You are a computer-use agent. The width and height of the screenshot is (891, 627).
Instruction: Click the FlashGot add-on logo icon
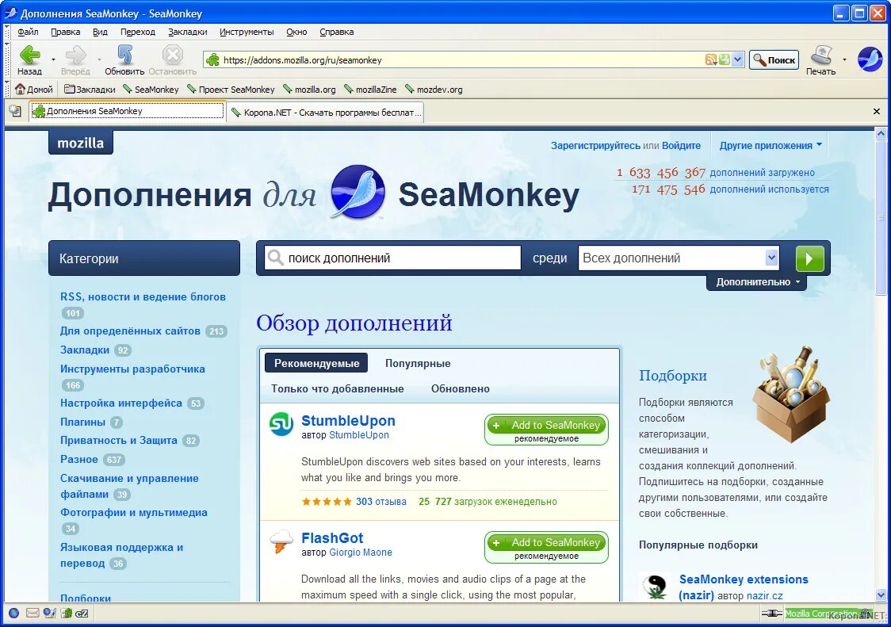pyautogui.click(x=281, y=541)
